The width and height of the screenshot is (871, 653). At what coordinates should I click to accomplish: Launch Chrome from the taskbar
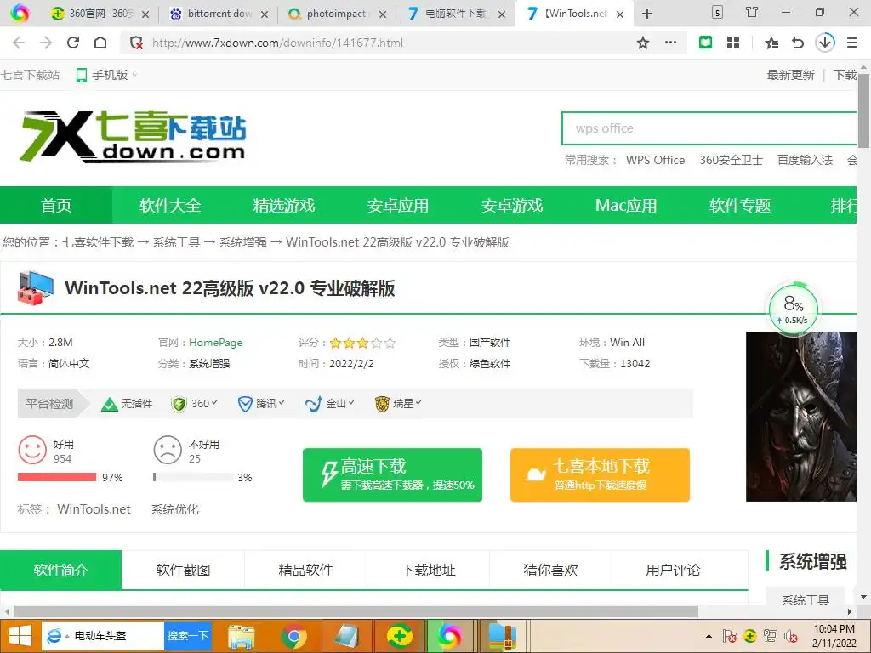[x=293, y=636]
